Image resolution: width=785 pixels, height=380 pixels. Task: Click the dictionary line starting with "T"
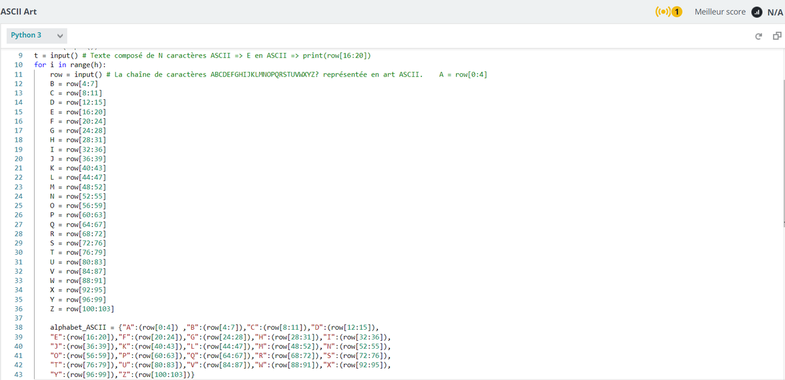point(221,365)
